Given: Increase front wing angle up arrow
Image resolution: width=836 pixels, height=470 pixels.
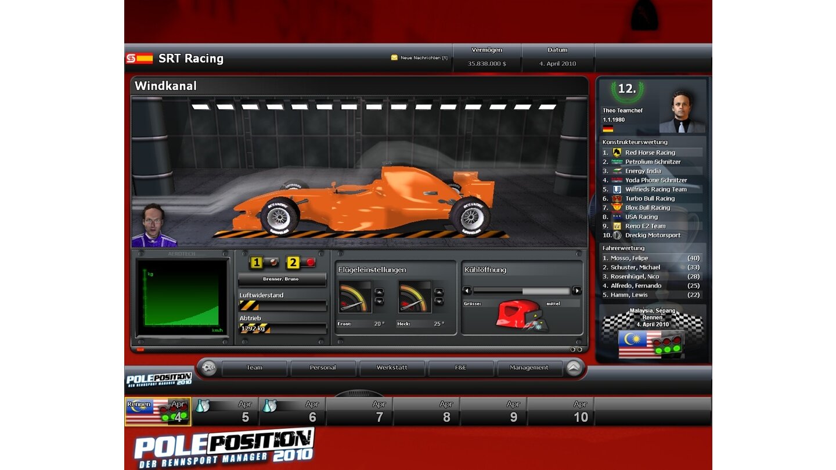Looking at the screenshot, I should (x=379, y=292).
